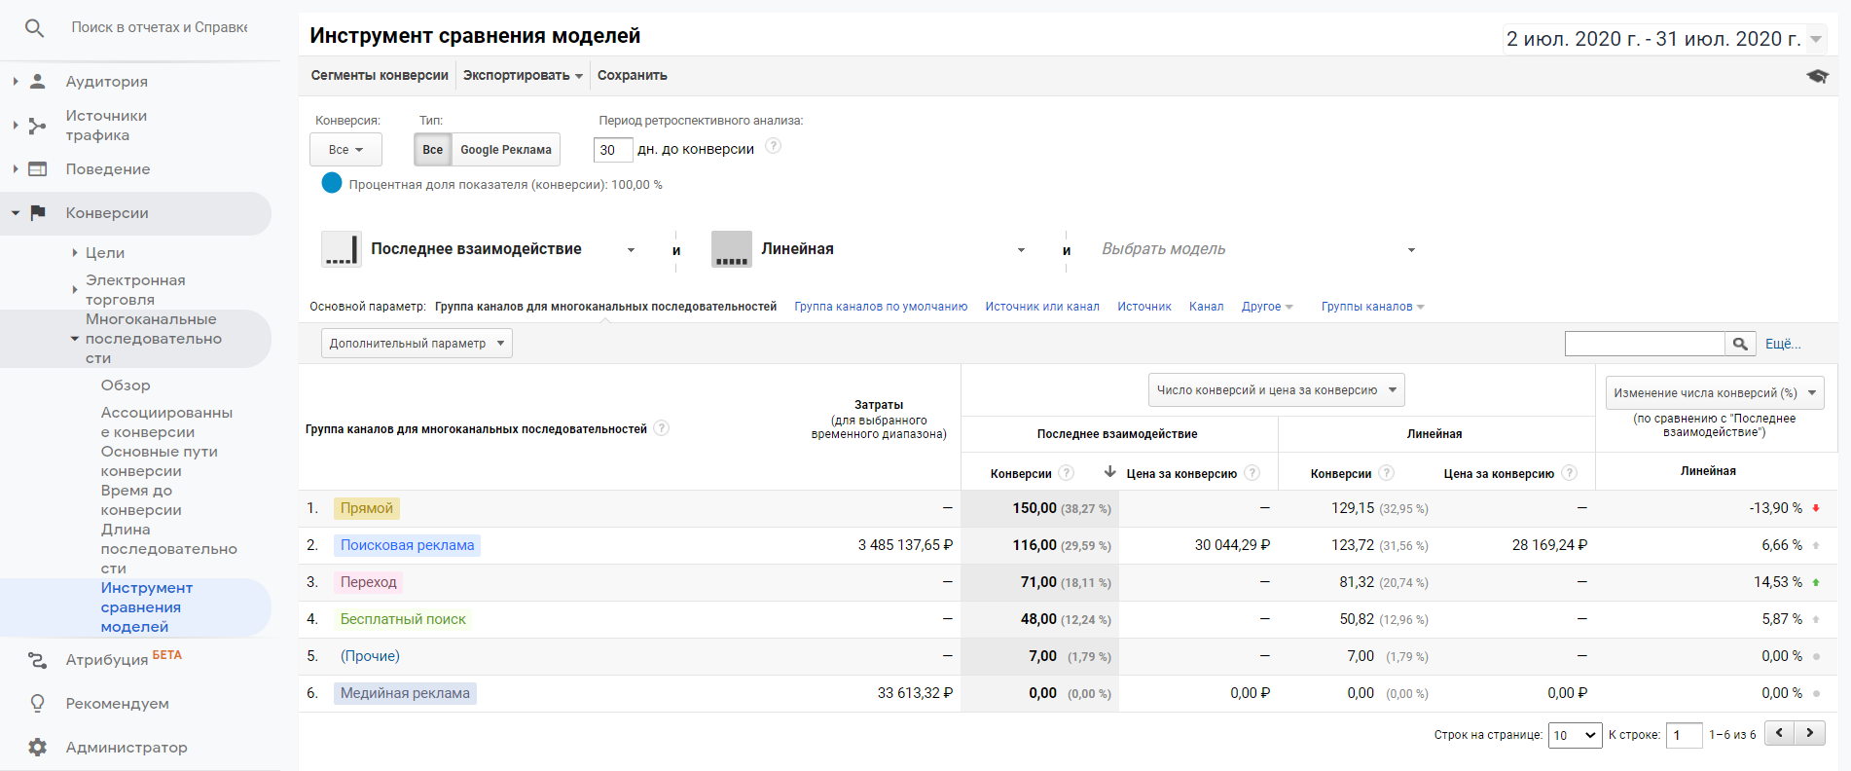Open Основные пути конверсии report

coord(160,461)
